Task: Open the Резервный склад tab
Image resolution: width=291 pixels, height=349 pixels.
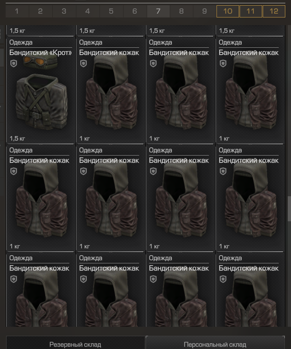Action: coord(75,344)
